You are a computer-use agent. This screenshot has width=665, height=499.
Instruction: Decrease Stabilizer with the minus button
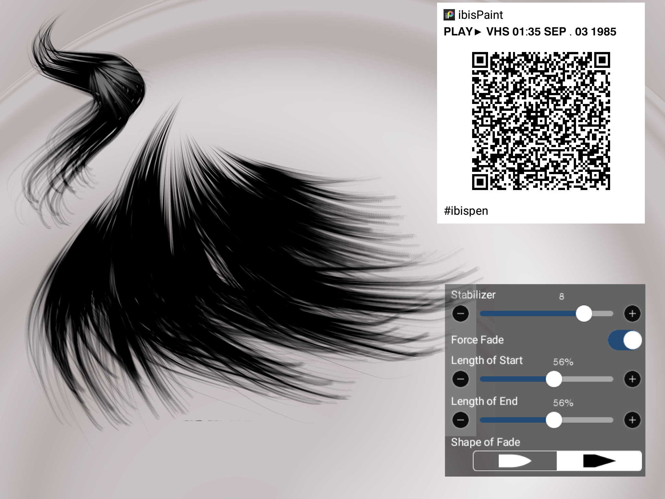[460, 313]
